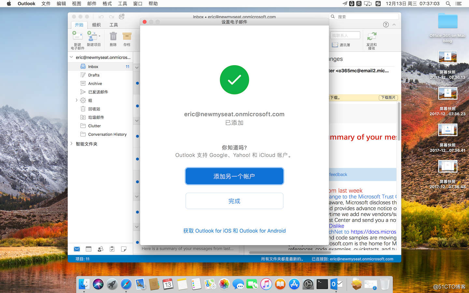Open Siri from the Dock
Screen dimensions: 469x293
pyautogui.click(x=98, y=284)
